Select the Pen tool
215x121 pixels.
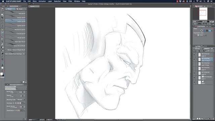2,30
